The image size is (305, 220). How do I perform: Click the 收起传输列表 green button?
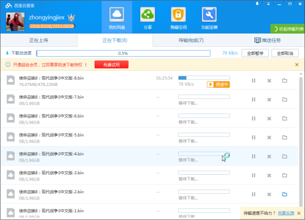[x=287, y=29]
